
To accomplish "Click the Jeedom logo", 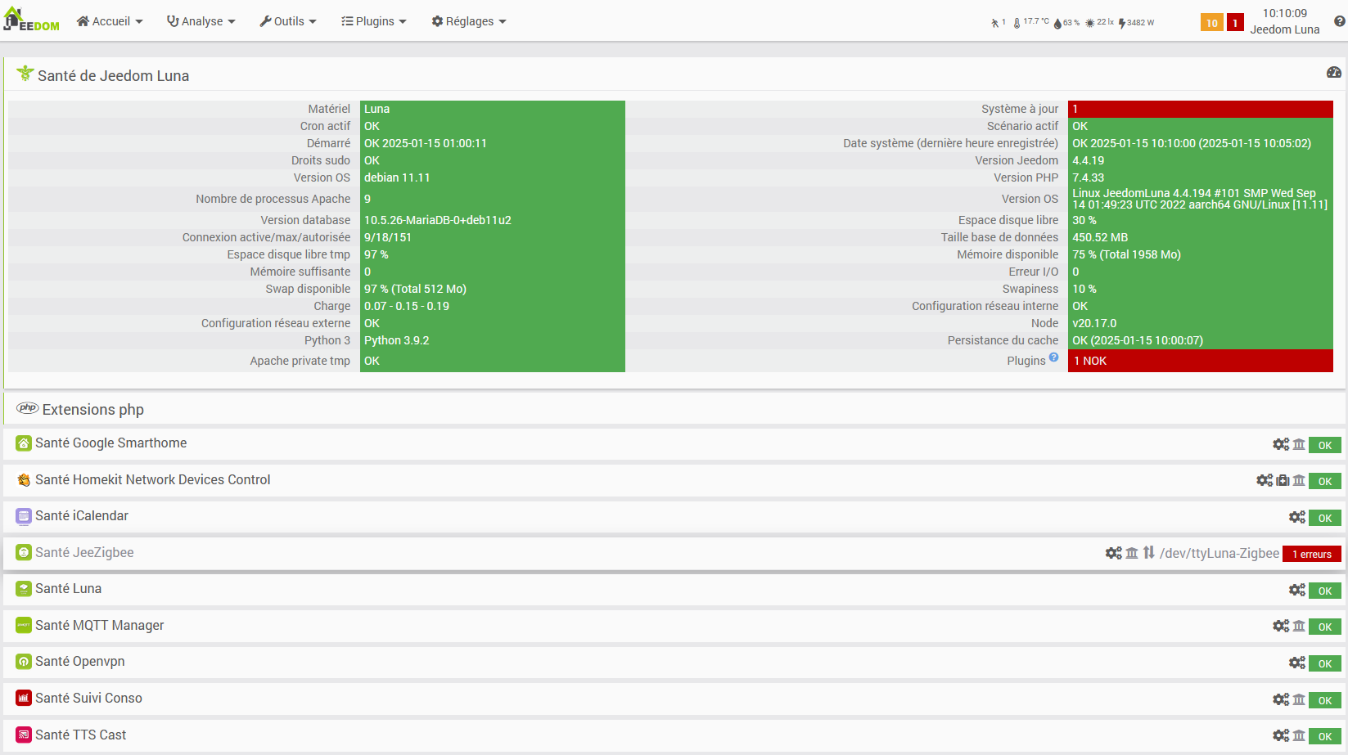I will pos(31,20).
